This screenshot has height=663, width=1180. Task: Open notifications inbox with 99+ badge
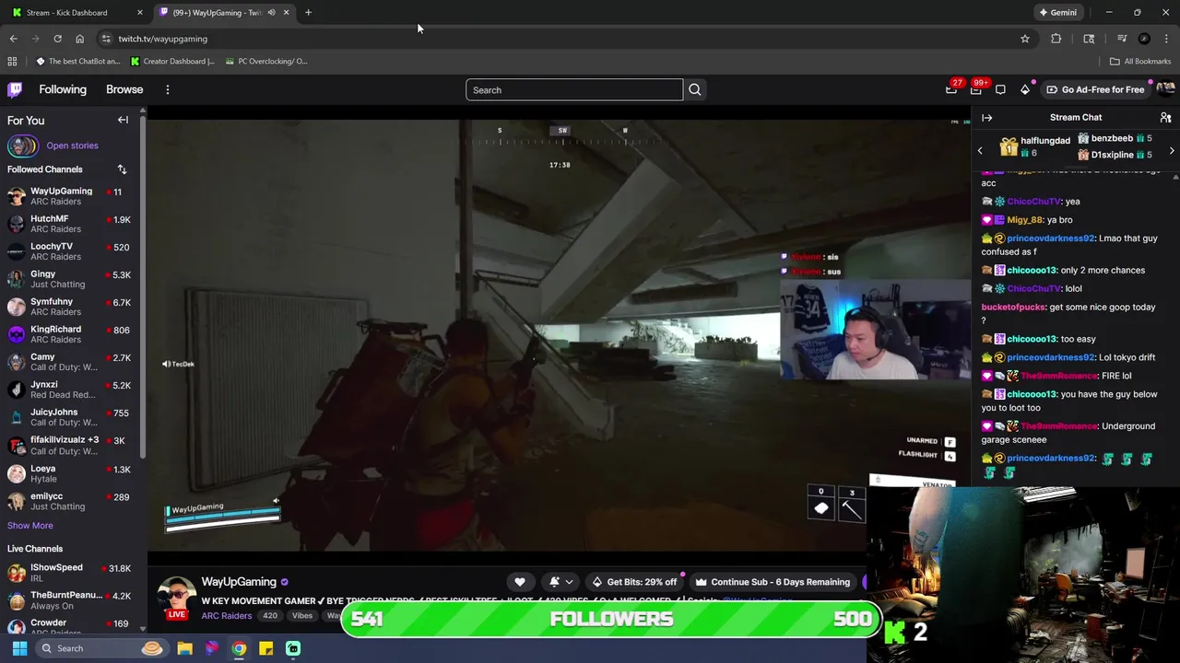[x=976, y=89]
